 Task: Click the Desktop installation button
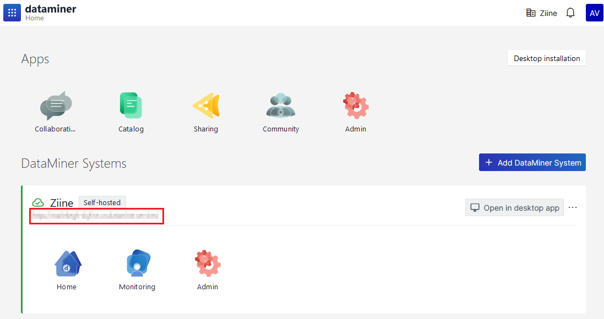[x=547, y=58]
